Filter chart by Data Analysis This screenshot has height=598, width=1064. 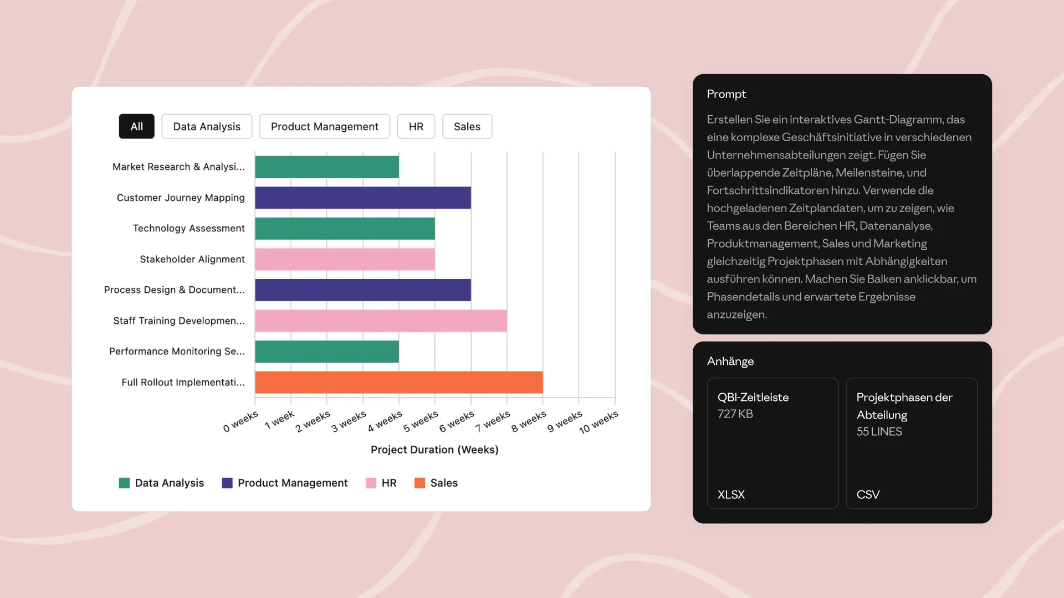pos(207,126)
